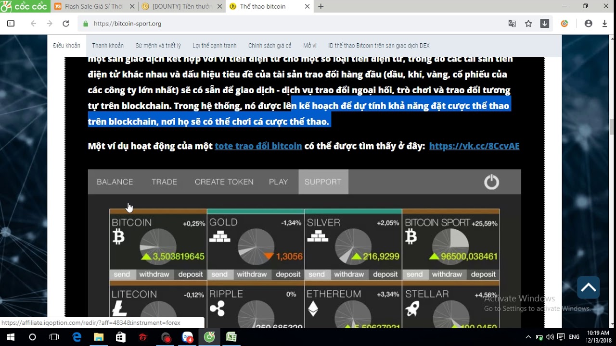This screenshot has height=346, width=616.
Task: Click the Silver bars icon
Action: (x=317, y=236)
